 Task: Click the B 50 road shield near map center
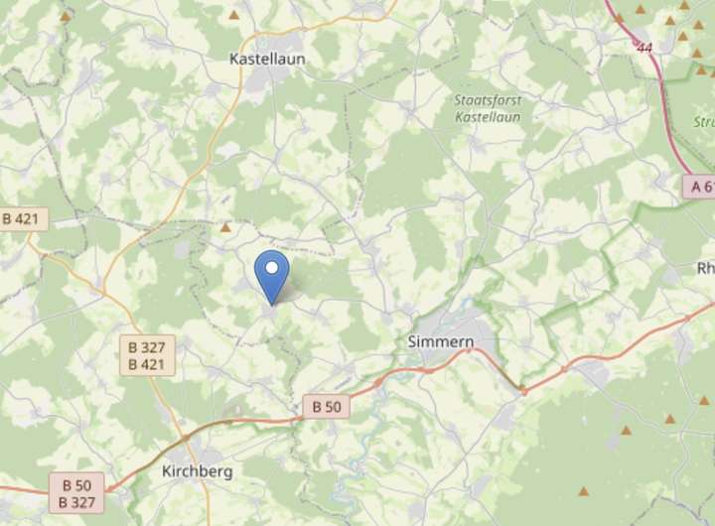(327, 406)
